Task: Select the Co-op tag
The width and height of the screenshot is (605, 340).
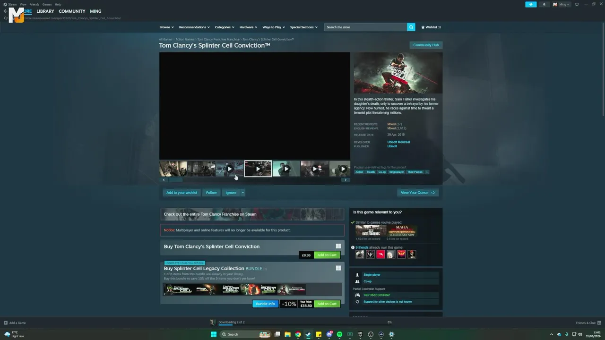Action: [382, 172]
